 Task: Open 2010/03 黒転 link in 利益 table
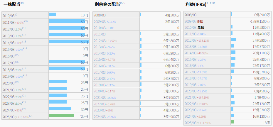[x=194, y=28]
